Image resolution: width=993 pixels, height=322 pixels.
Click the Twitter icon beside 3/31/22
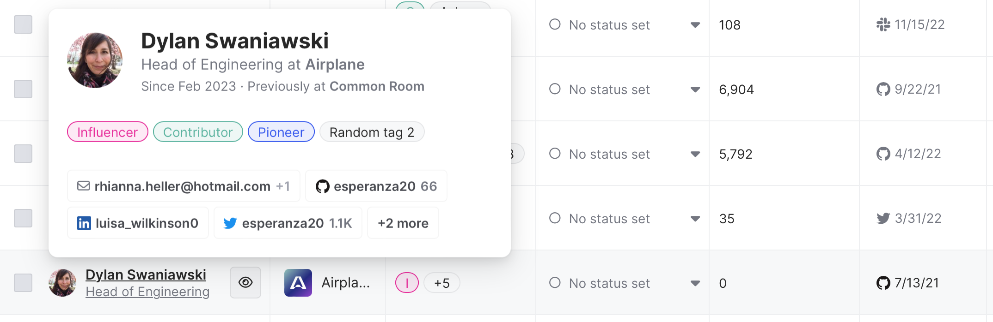(883, 218)
